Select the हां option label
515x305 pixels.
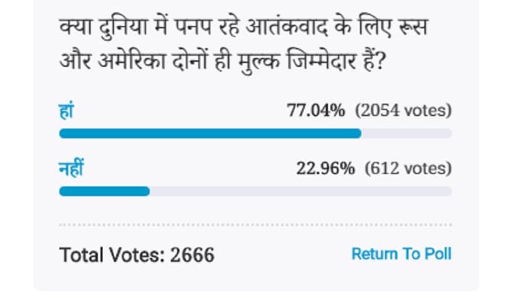click(x=66, y=111)
